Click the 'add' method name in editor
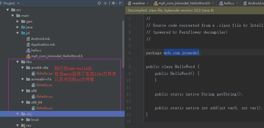Viewport: 264px width, 128px height. [214, 108]
